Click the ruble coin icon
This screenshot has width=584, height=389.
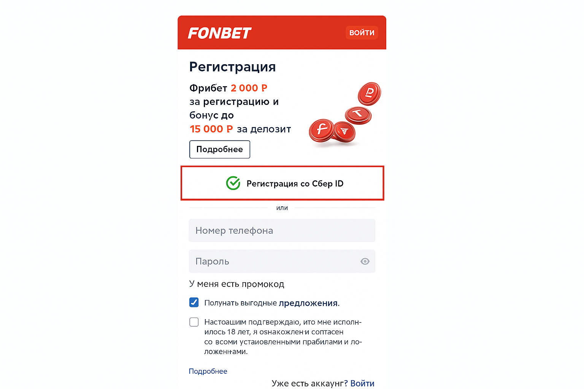click(369, 93)
